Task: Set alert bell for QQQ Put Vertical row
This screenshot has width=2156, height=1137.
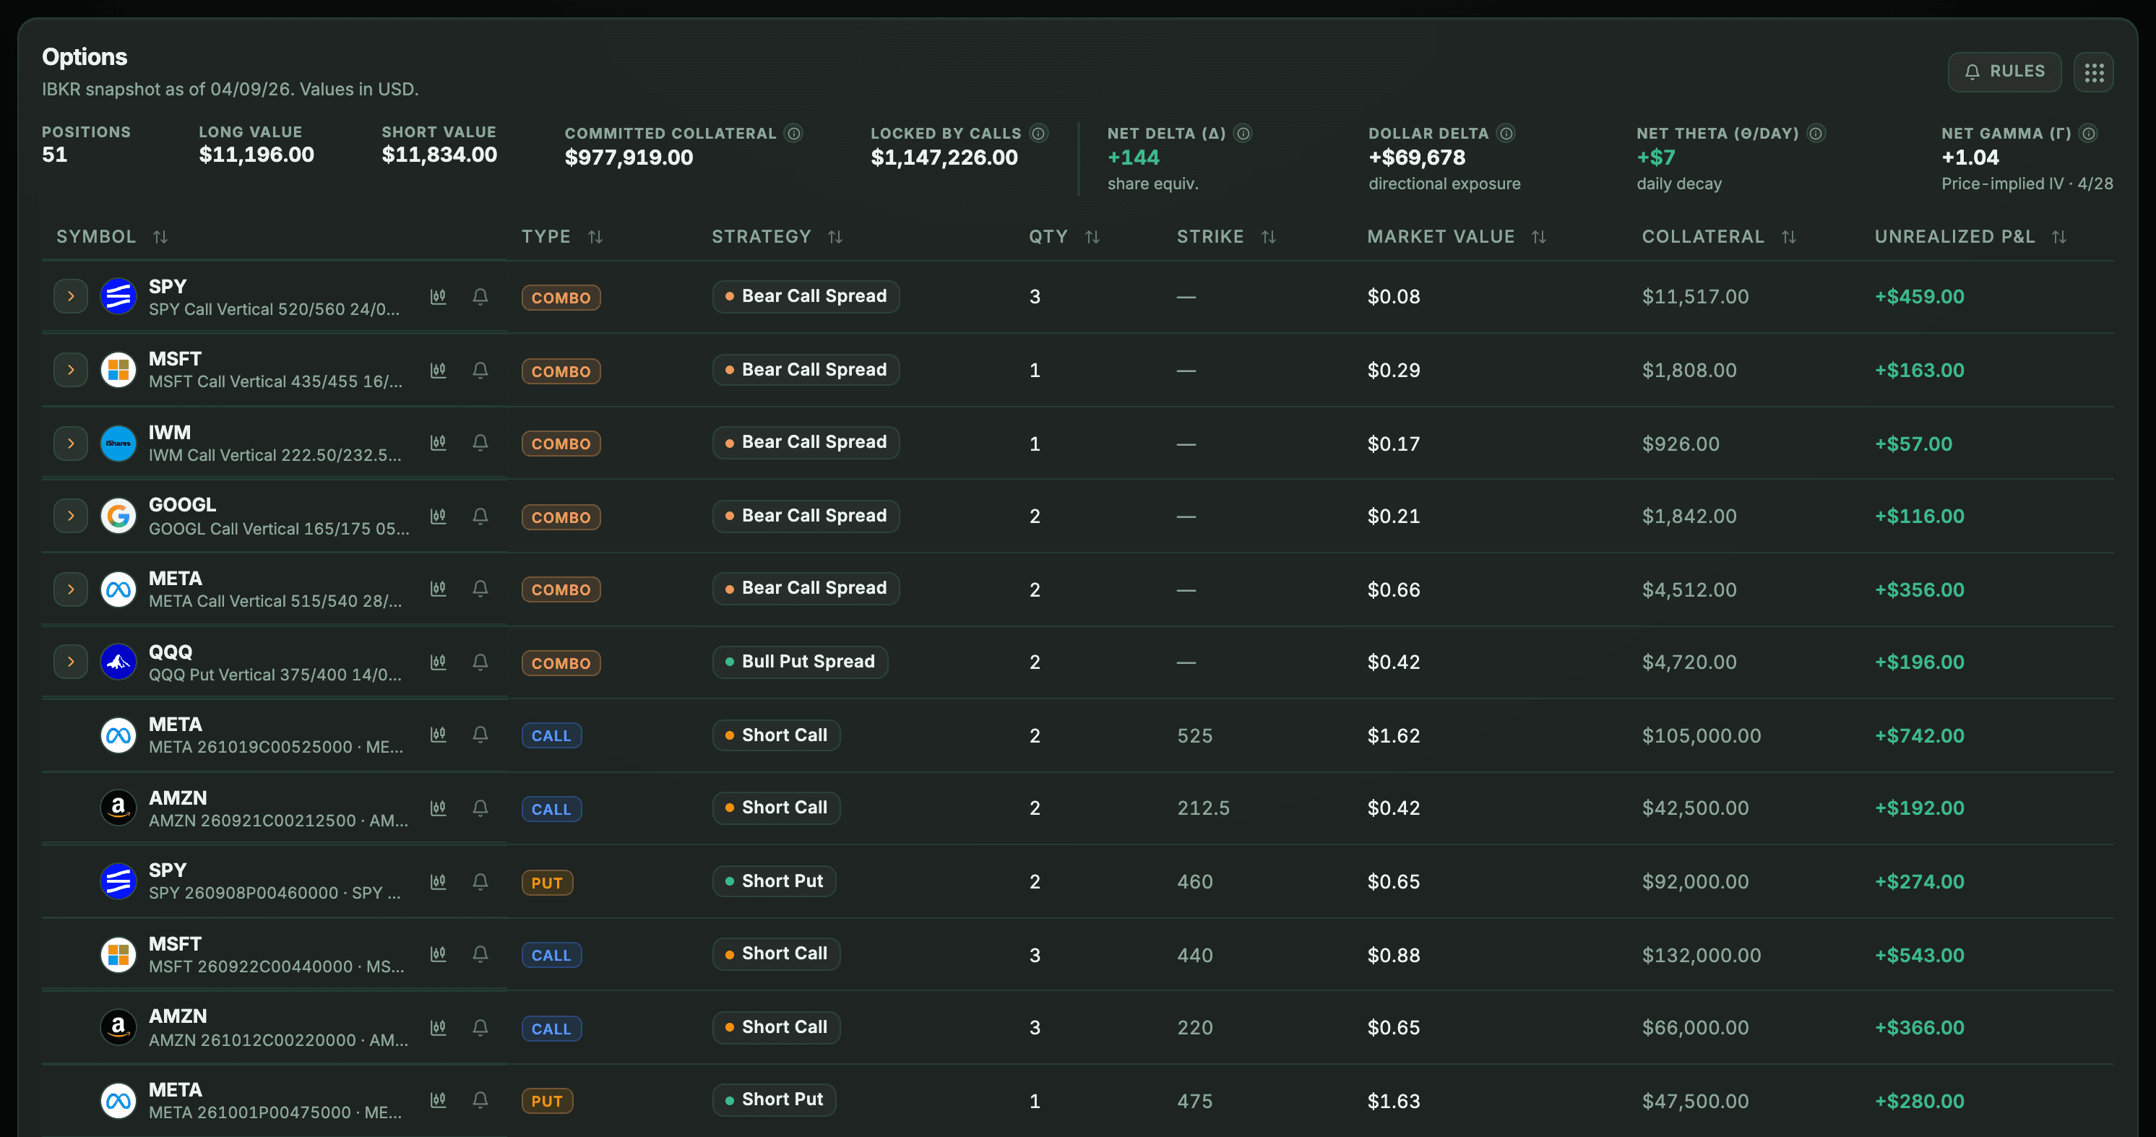Action: 480,662
